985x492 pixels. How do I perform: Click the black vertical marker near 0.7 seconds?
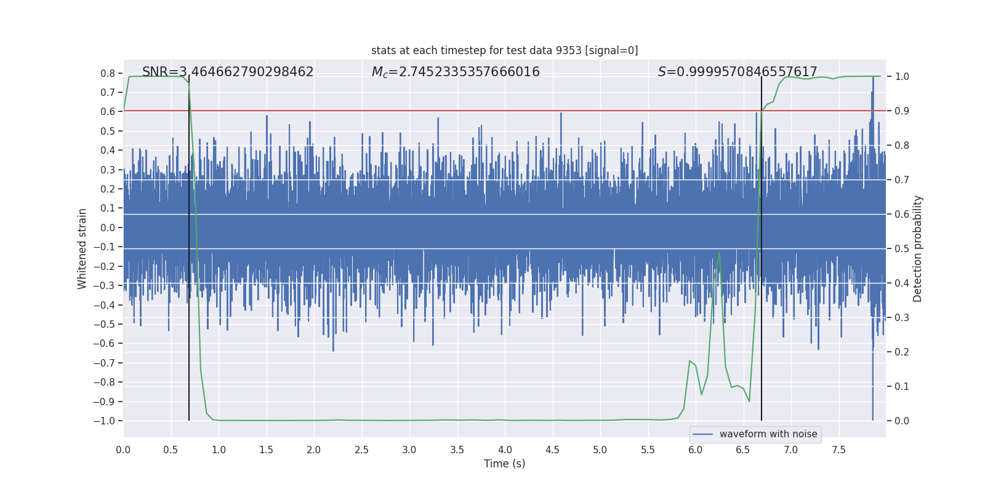tap(189, 248)
